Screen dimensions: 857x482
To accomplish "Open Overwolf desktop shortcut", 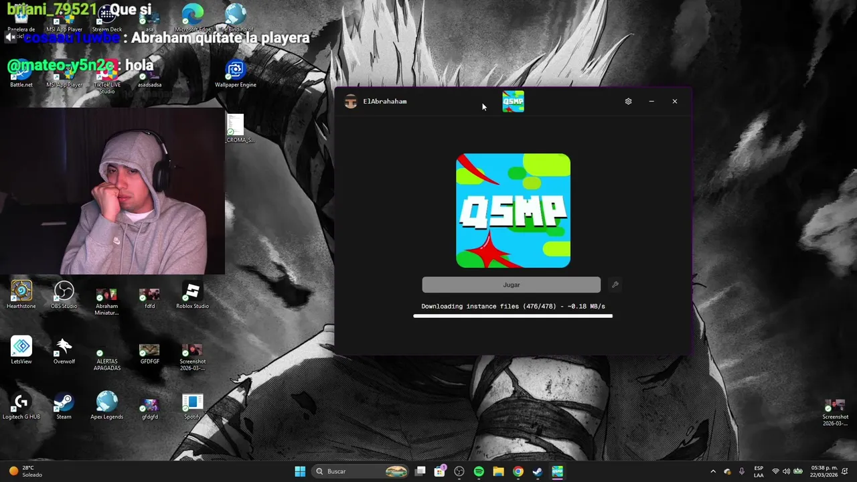I will tap(64, 351).
